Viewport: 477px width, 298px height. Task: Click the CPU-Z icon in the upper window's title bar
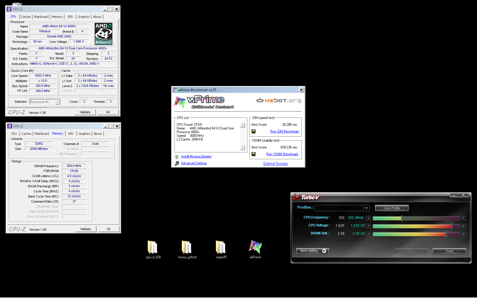[9, 9]
